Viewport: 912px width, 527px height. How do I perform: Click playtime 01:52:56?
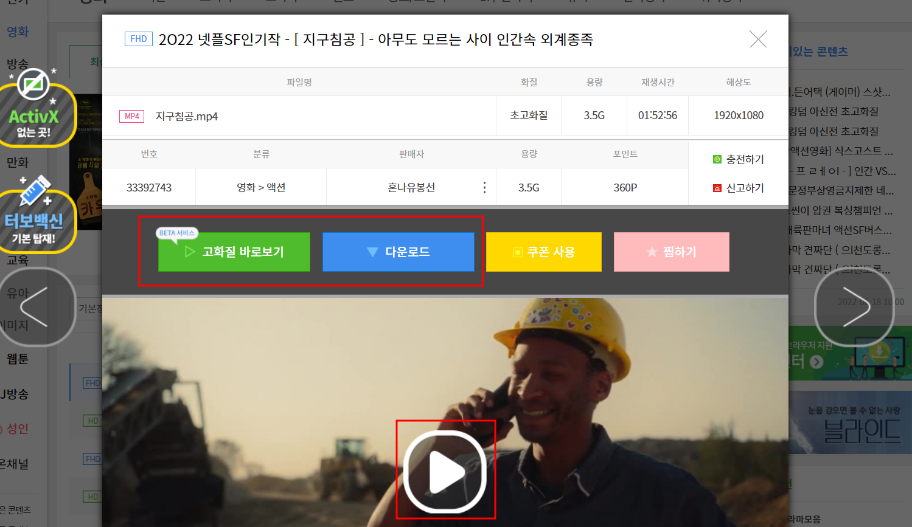[658, 115]
